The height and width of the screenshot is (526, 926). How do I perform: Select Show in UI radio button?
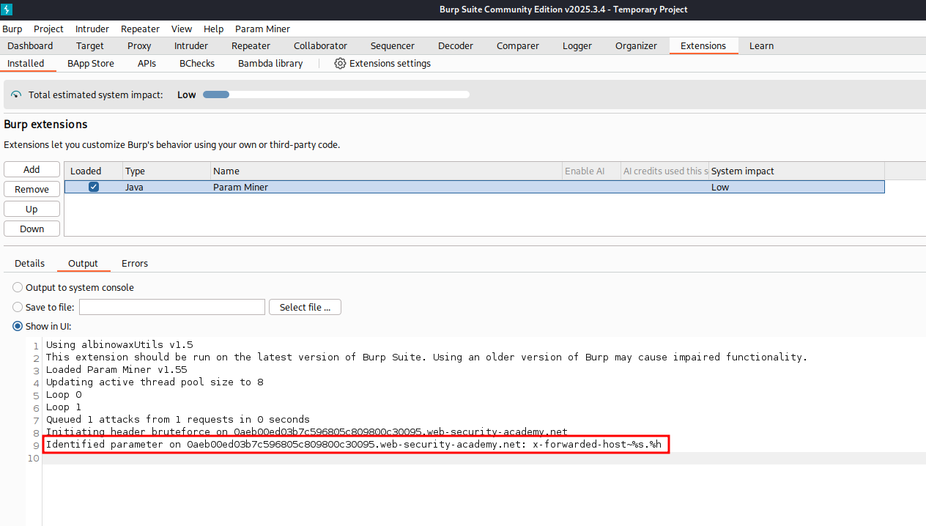pos(18,327)
